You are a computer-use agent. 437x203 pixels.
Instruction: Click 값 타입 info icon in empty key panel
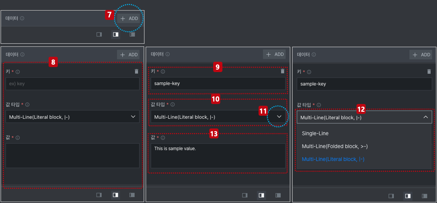click(x=27, y=105)
